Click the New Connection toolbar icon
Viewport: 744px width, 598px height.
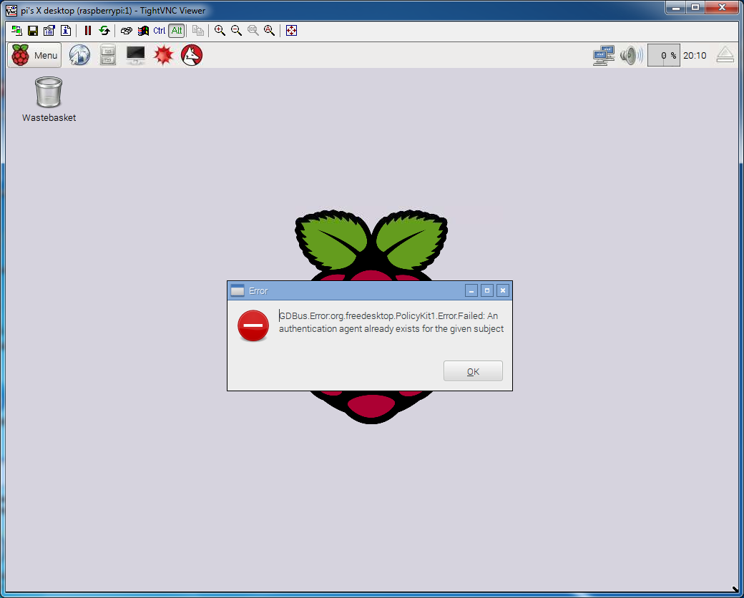click(16, 31)
